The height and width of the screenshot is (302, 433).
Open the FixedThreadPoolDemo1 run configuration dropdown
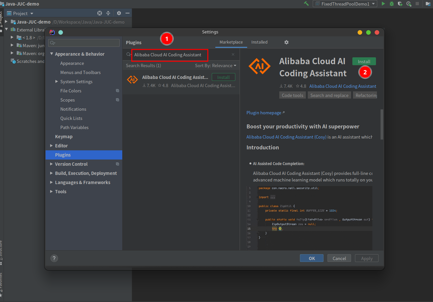(345, 4)
